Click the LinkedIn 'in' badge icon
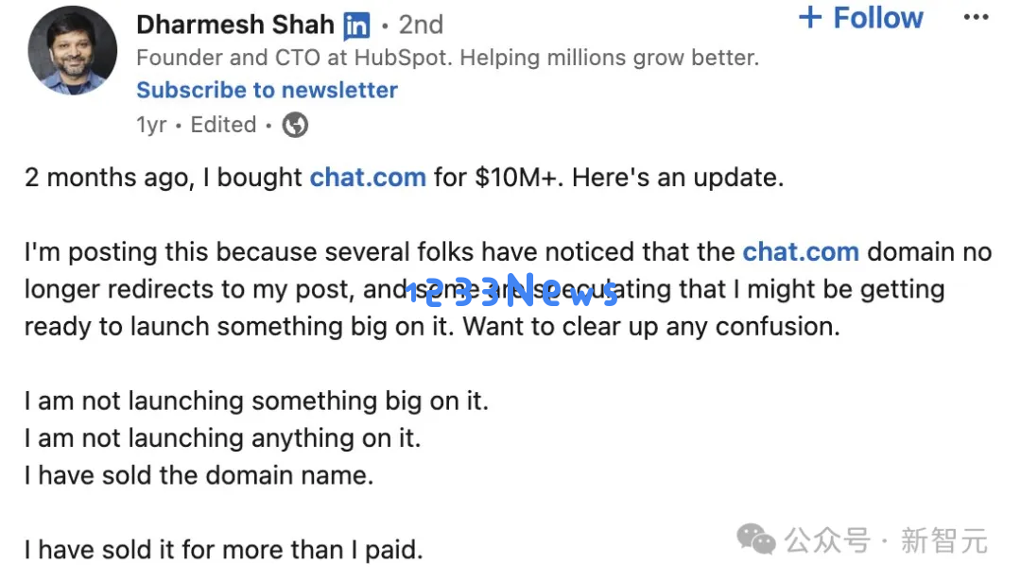Image resolution: width=1021 pixels, height=581 pixels. (x=356, y=26)
